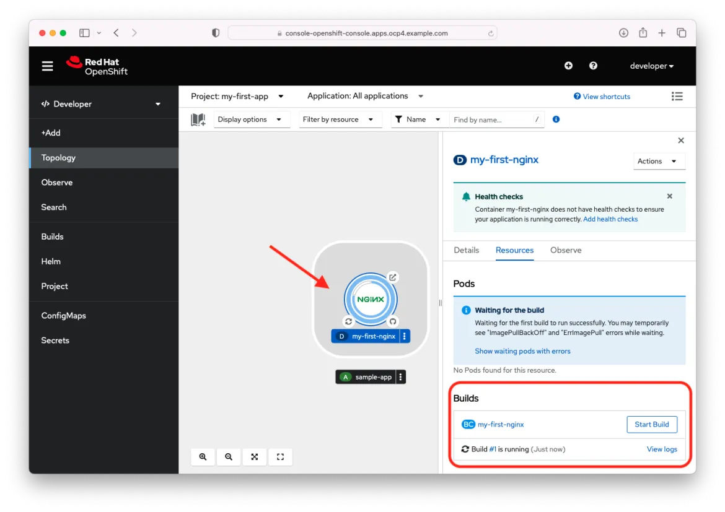Click Add health checks link
The image size is (725, 512).
[x=610, y=219]
